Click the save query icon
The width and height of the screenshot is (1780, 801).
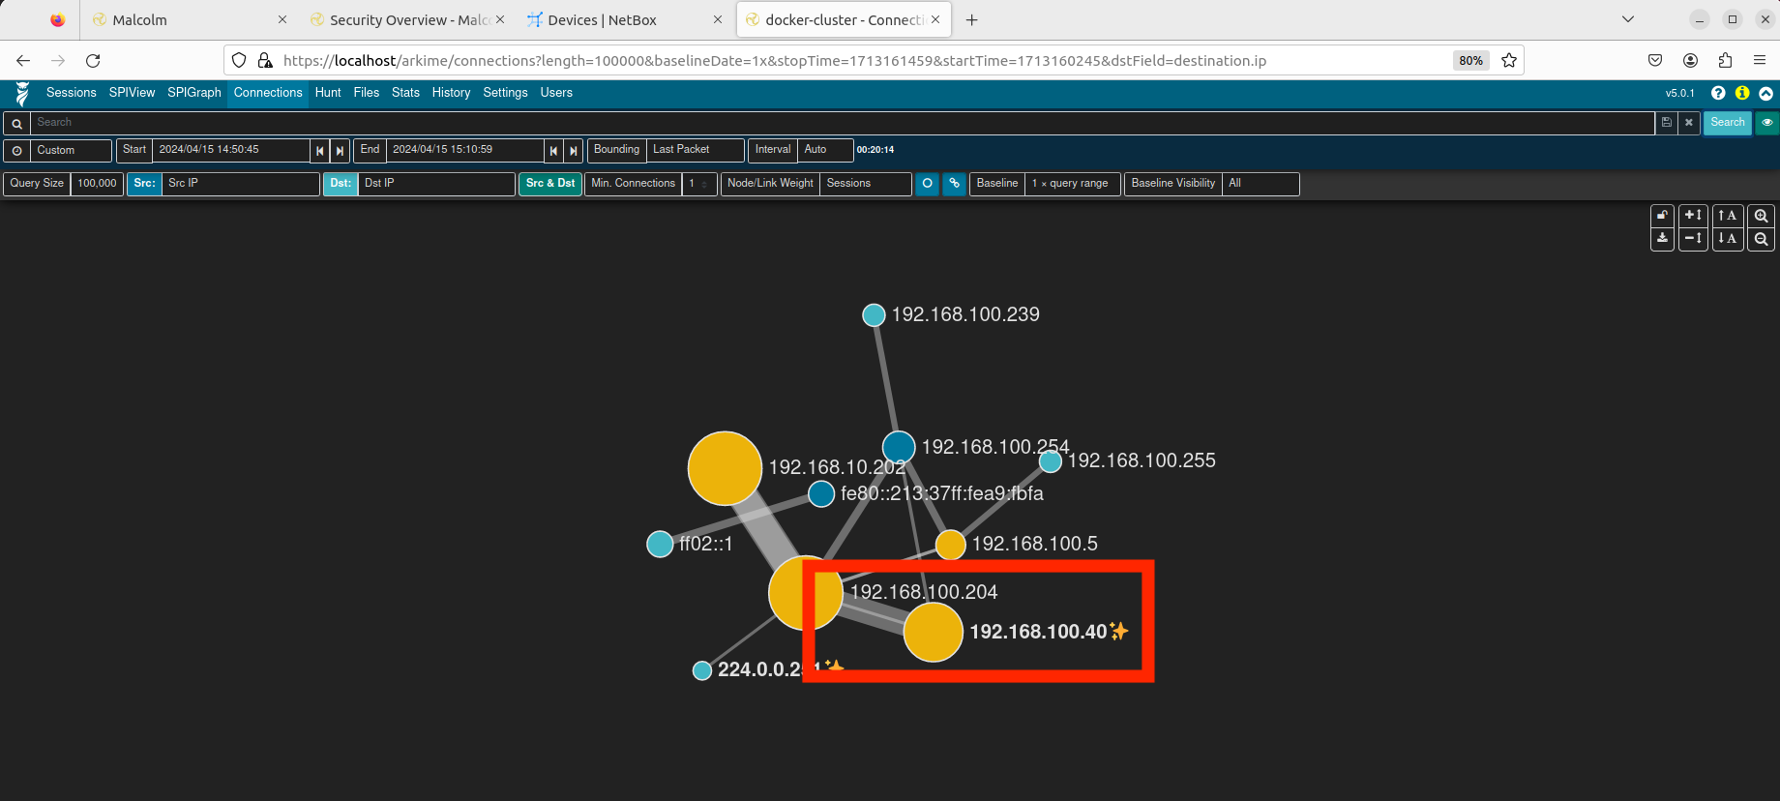1666,123
